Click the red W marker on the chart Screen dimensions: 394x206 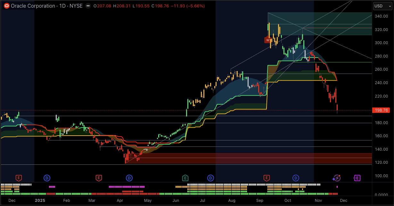click(267, 40)
